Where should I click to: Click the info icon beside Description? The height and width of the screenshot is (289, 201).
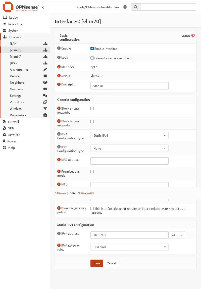59,84
